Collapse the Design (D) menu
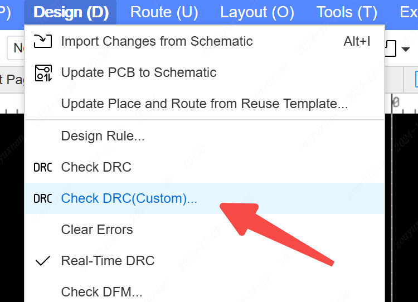The height and width of the screenshot is (302, 418). coord(71,12)
